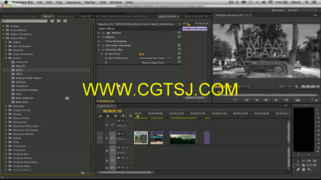The width and height of the screenshot is (321, 180).
Task: Toggle snap in the timeline
Action: pyautogui.click(x=108, y=116)
